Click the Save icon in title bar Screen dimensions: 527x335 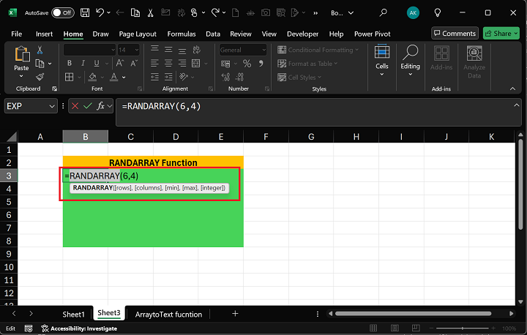point(85,12)
